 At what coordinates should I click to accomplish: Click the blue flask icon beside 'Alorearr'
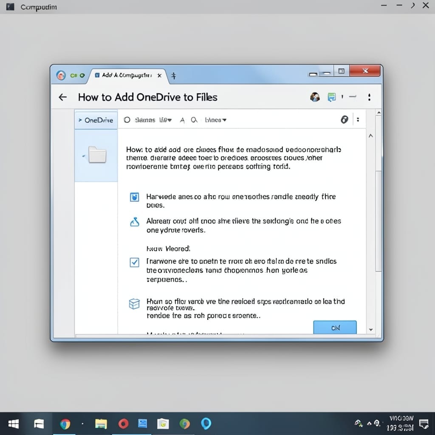point(135,222)
